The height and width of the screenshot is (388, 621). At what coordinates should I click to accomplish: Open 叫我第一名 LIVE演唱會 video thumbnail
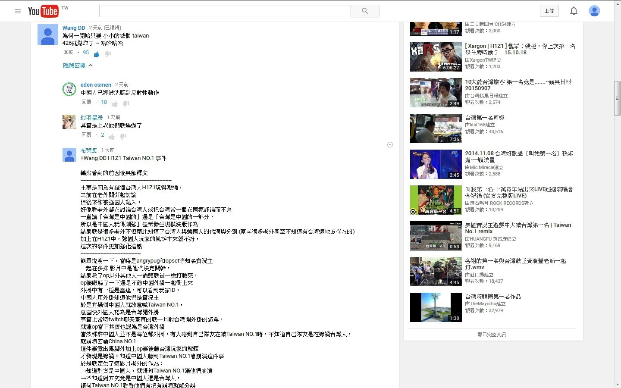[436, 200]
